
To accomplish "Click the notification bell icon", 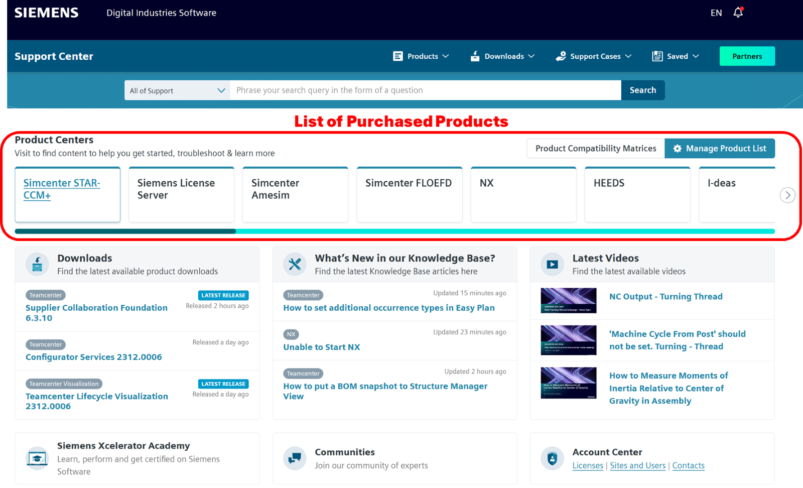I will tap(738, 13).
